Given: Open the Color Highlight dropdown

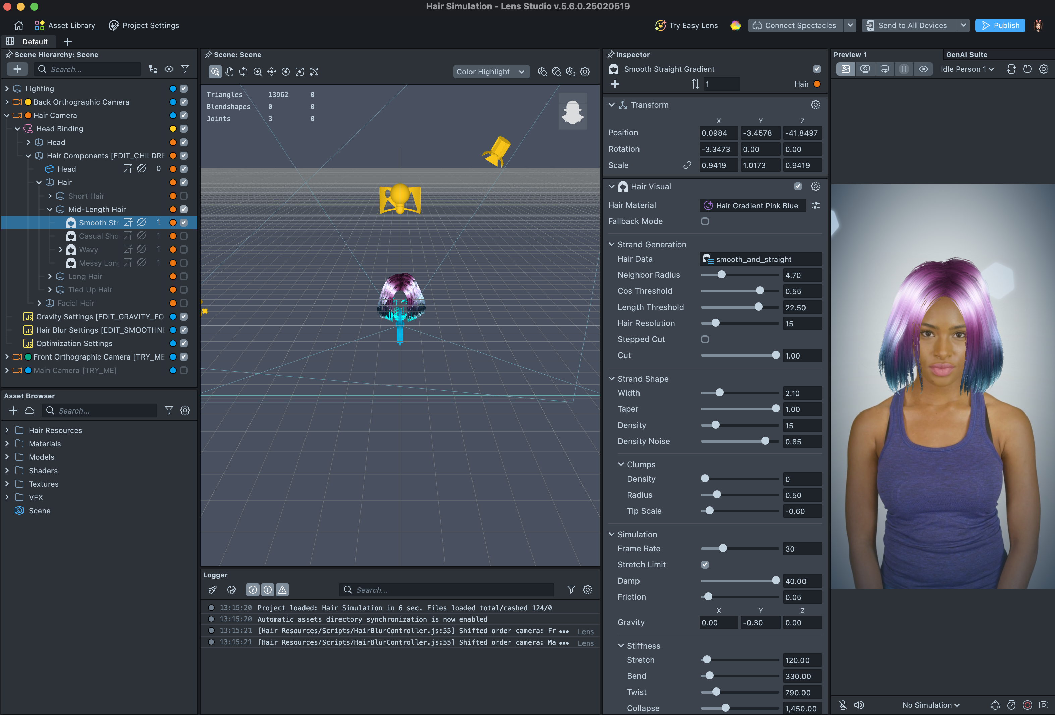Looking at the screenshot, I should pyautogui.click(x=491, y=72).
